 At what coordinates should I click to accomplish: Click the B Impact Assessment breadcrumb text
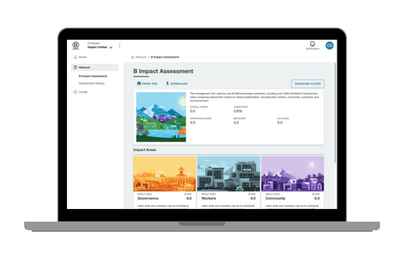point(165,57)
